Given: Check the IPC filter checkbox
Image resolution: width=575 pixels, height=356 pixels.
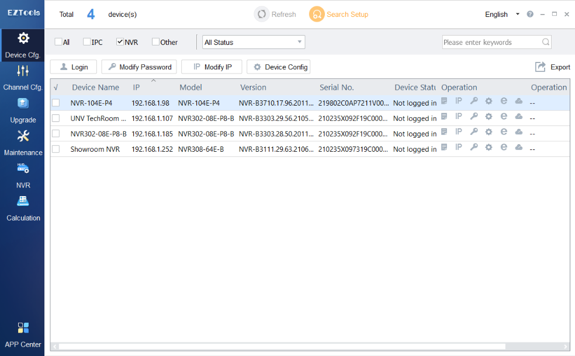Looking at the screenshot, I should pos(87,42).
